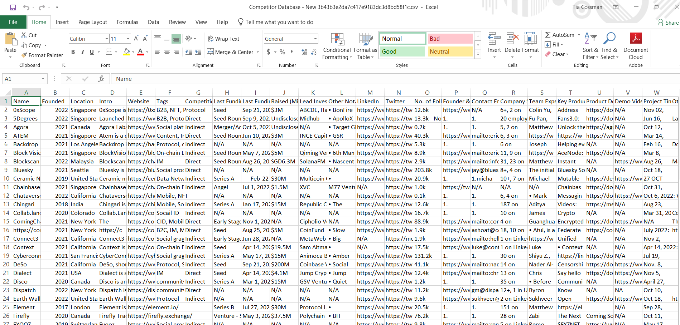Increase decimal places

click(x=304, y=52)
